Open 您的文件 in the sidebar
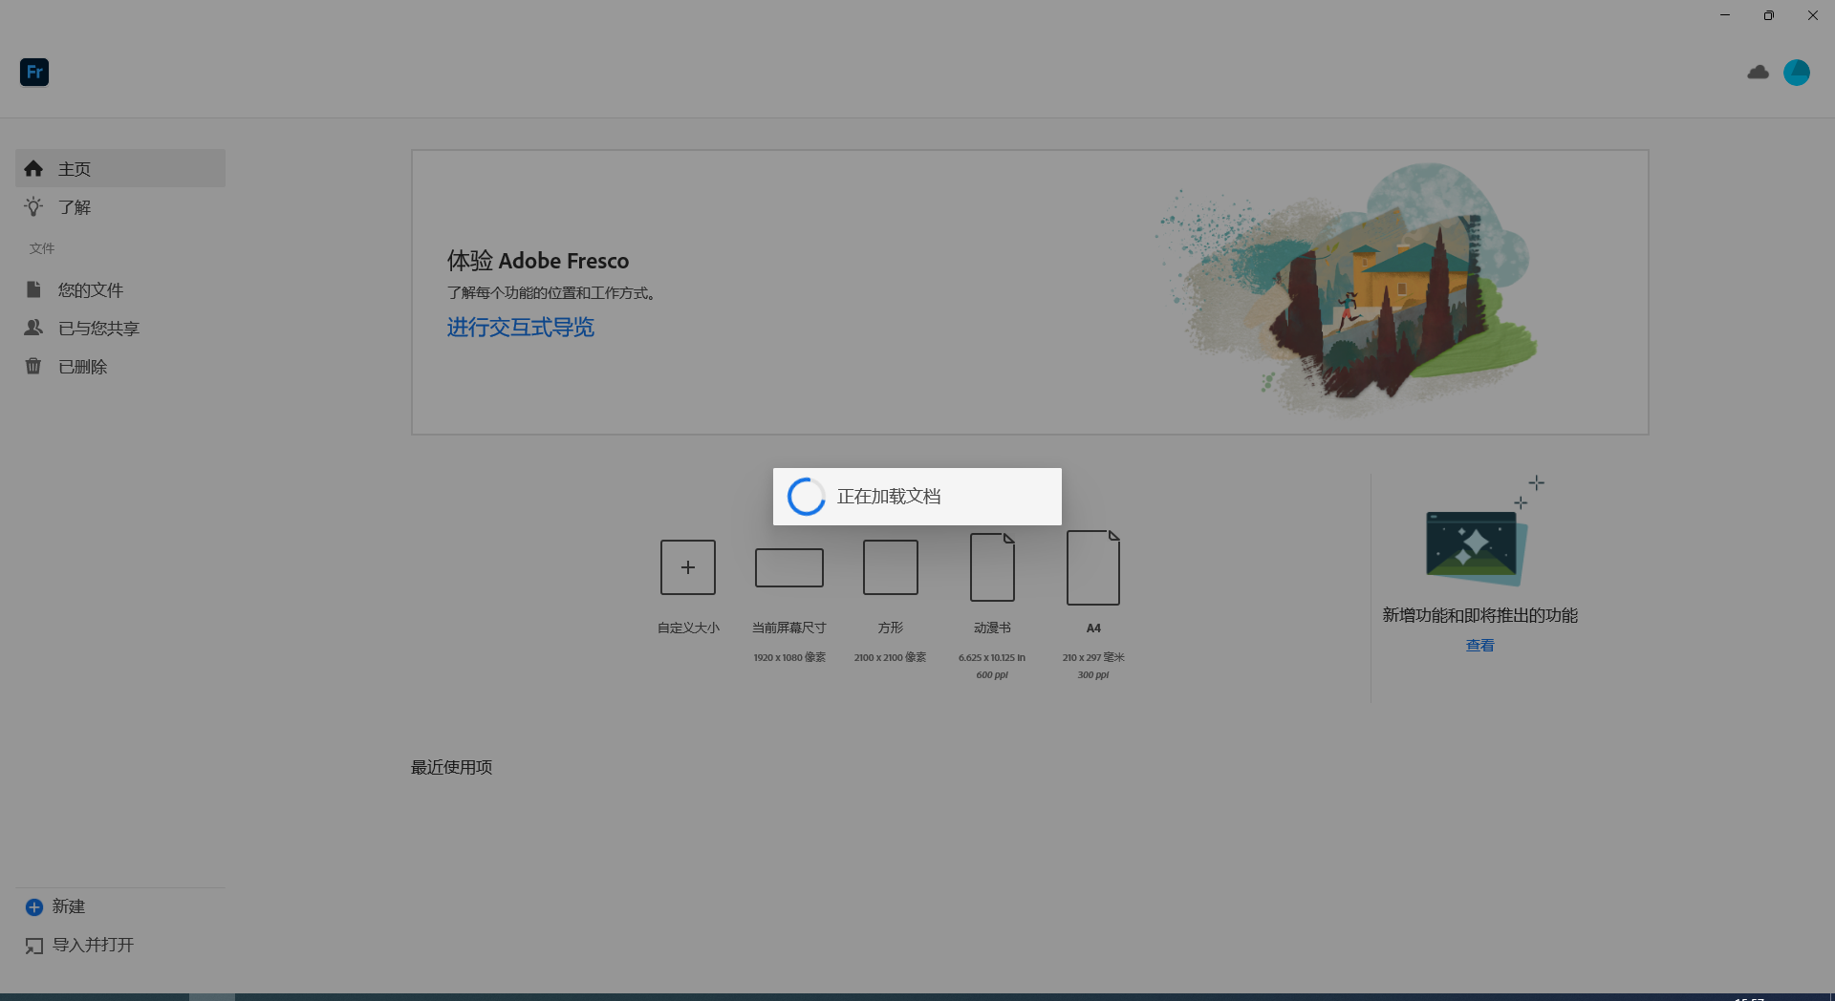 tap(90, 289)
